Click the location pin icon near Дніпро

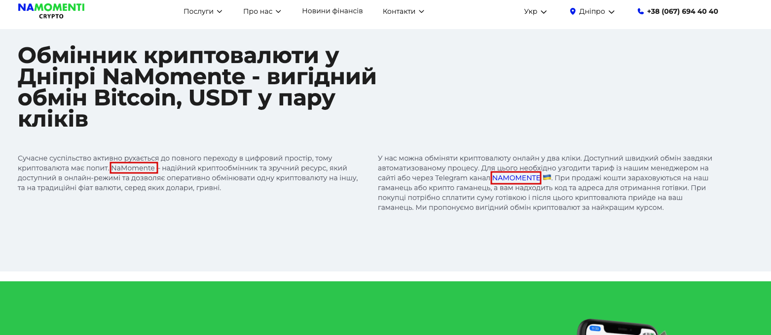coord(573,11)
